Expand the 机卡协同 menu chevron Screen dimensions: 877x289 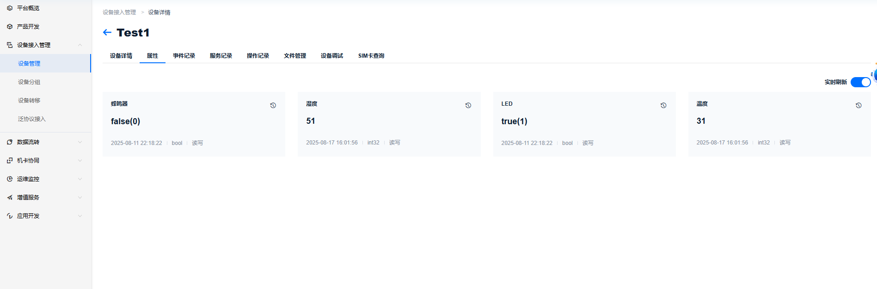(80, 161)
